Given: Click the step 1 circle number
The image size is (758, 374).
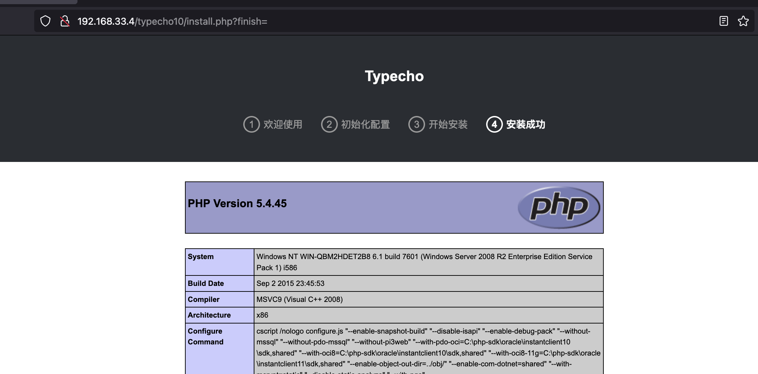Looking at the screenshot, I should coord(251,124).
